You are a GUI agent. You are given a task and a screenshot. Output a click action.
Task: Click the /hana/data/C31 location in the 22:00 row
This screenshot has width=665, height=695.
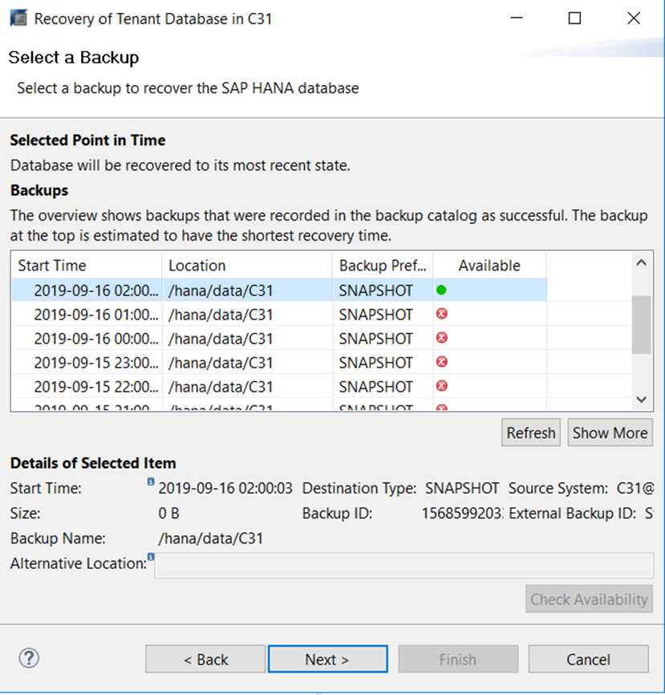(x=221, y=387)
